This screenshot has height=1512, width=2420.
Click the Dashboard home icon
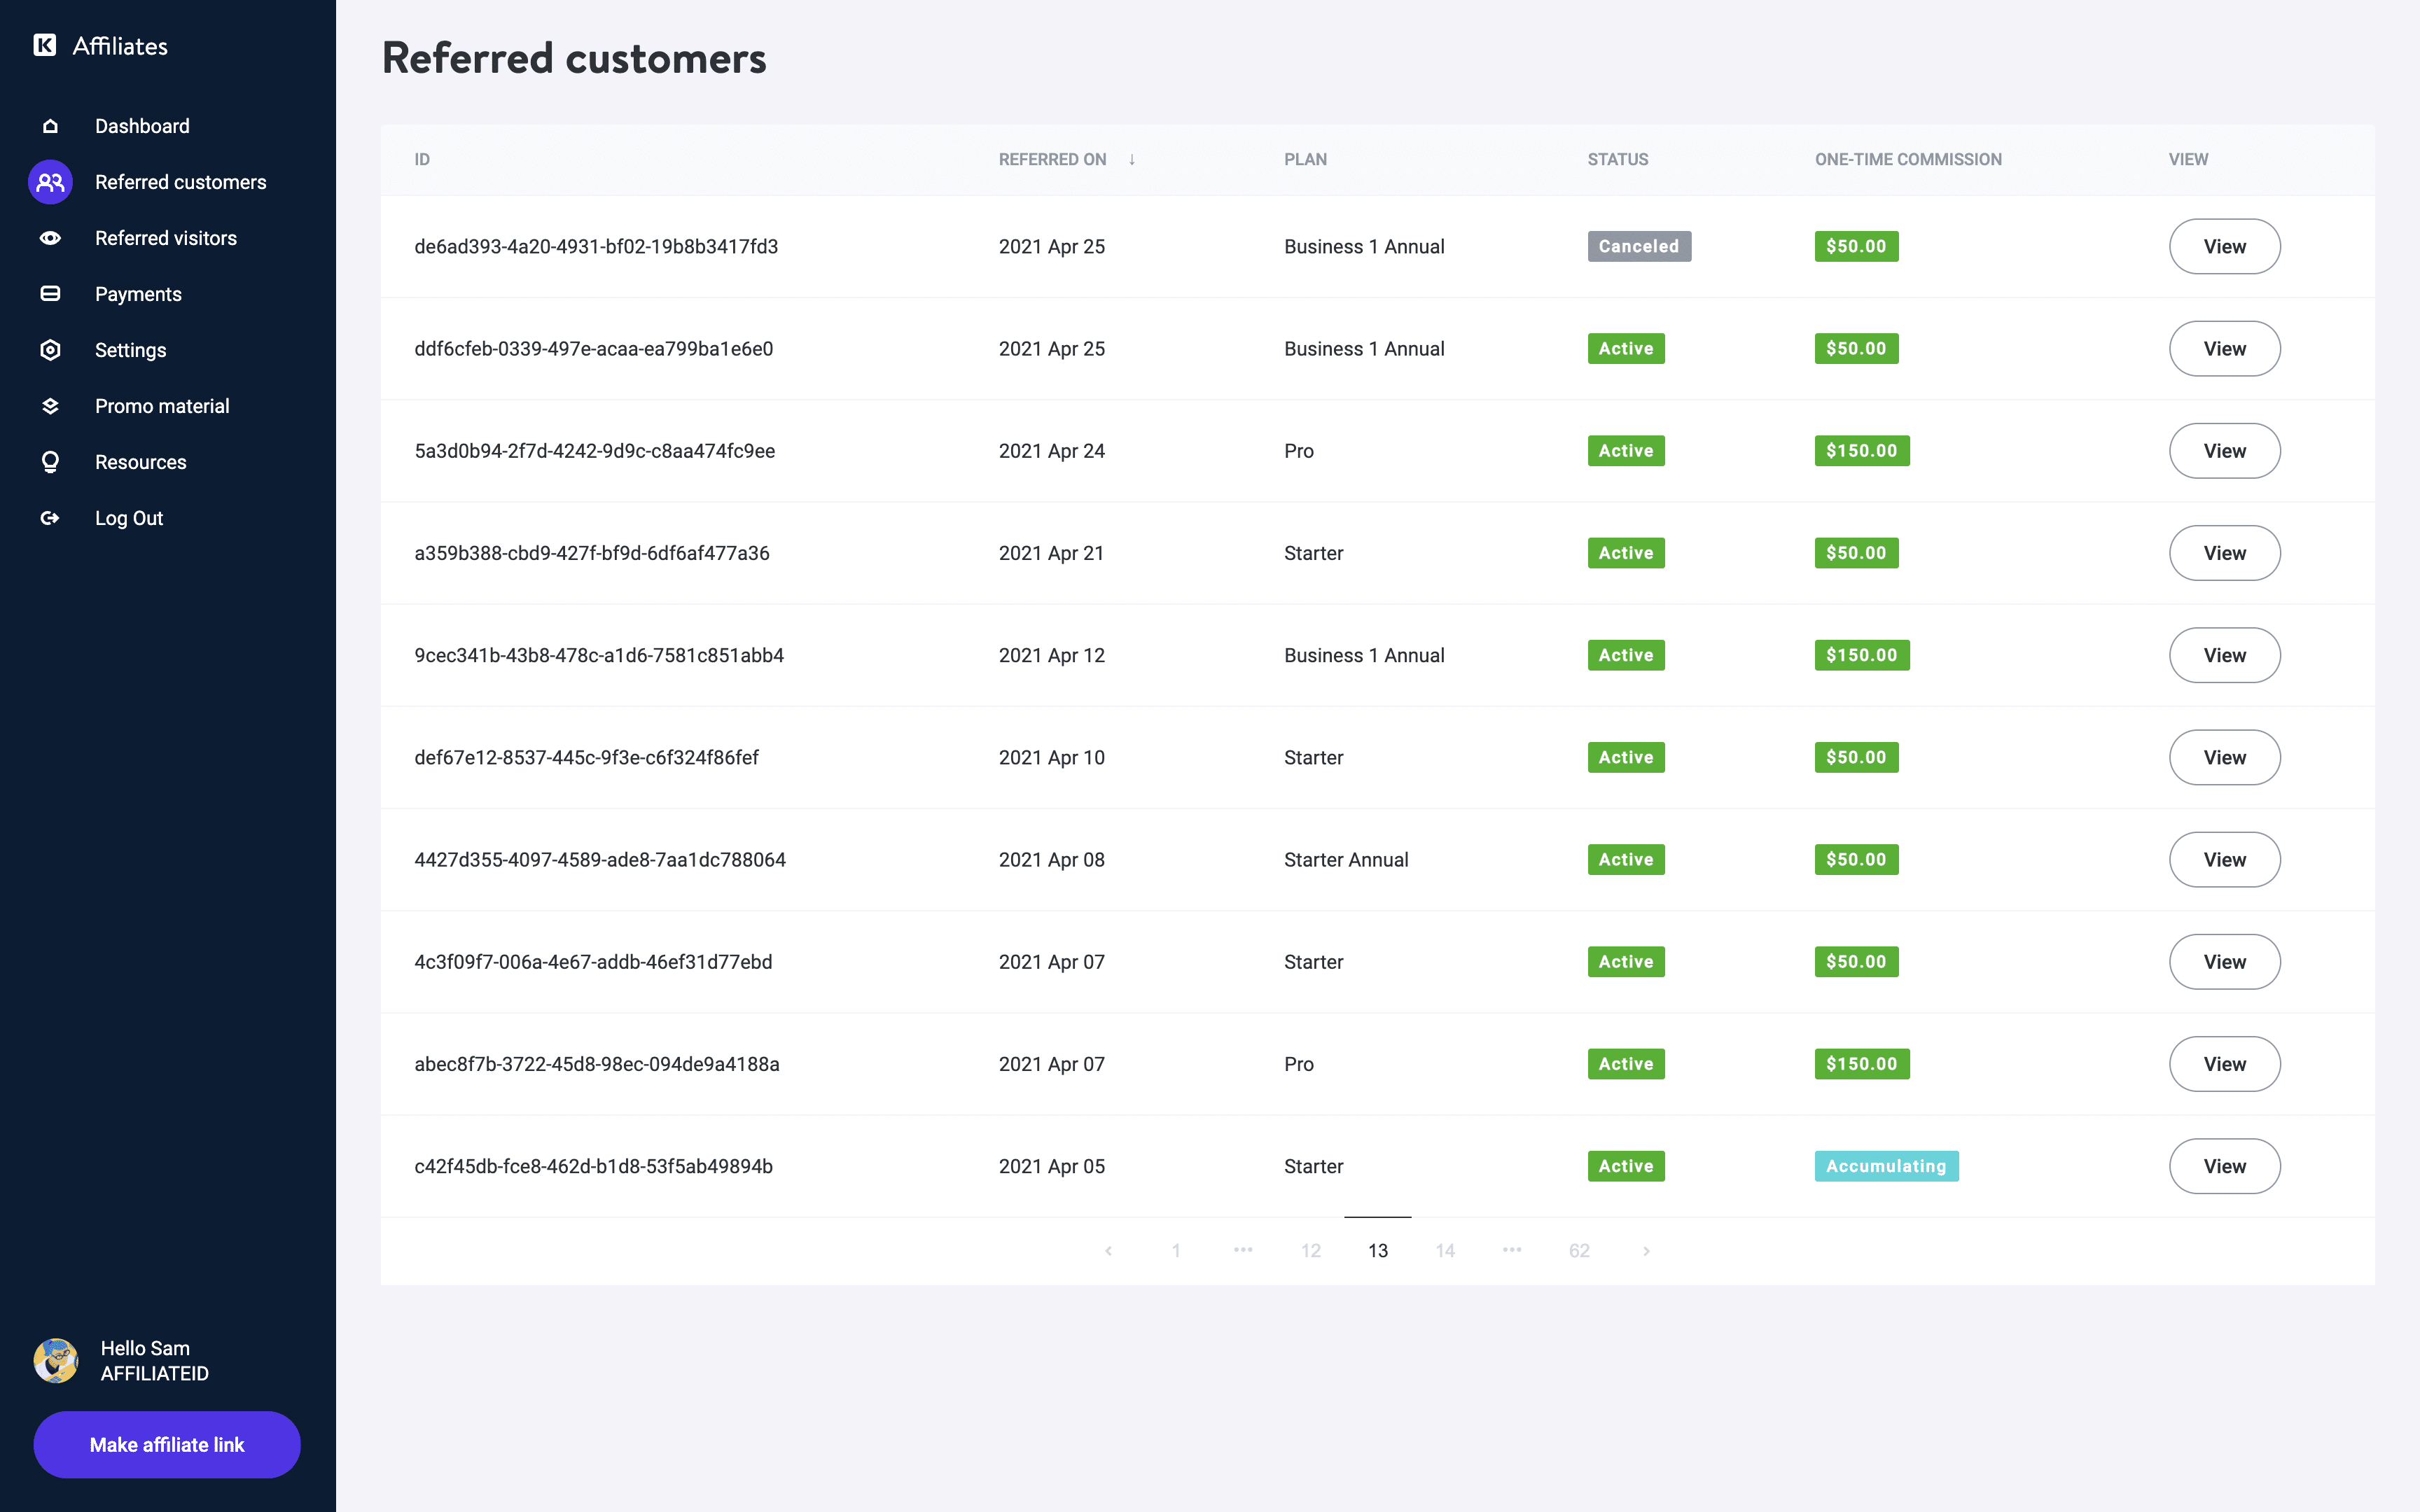click(50, 126)
